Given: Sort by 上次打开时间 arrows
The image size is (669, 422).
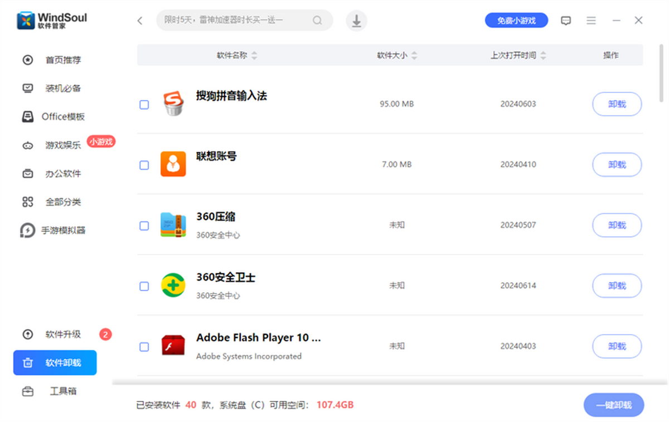Looking at the screenshot, I should point(544,55).
